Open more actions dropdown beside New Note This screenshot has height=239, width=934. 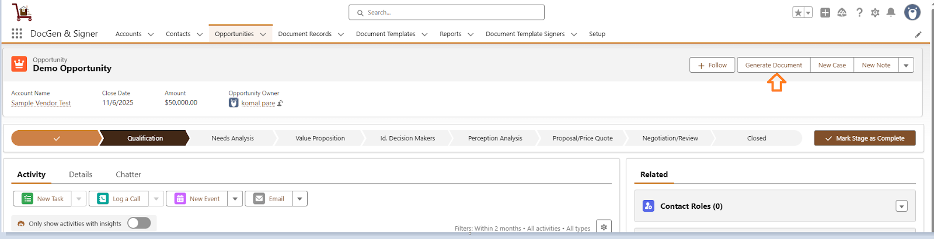[906, 66]
